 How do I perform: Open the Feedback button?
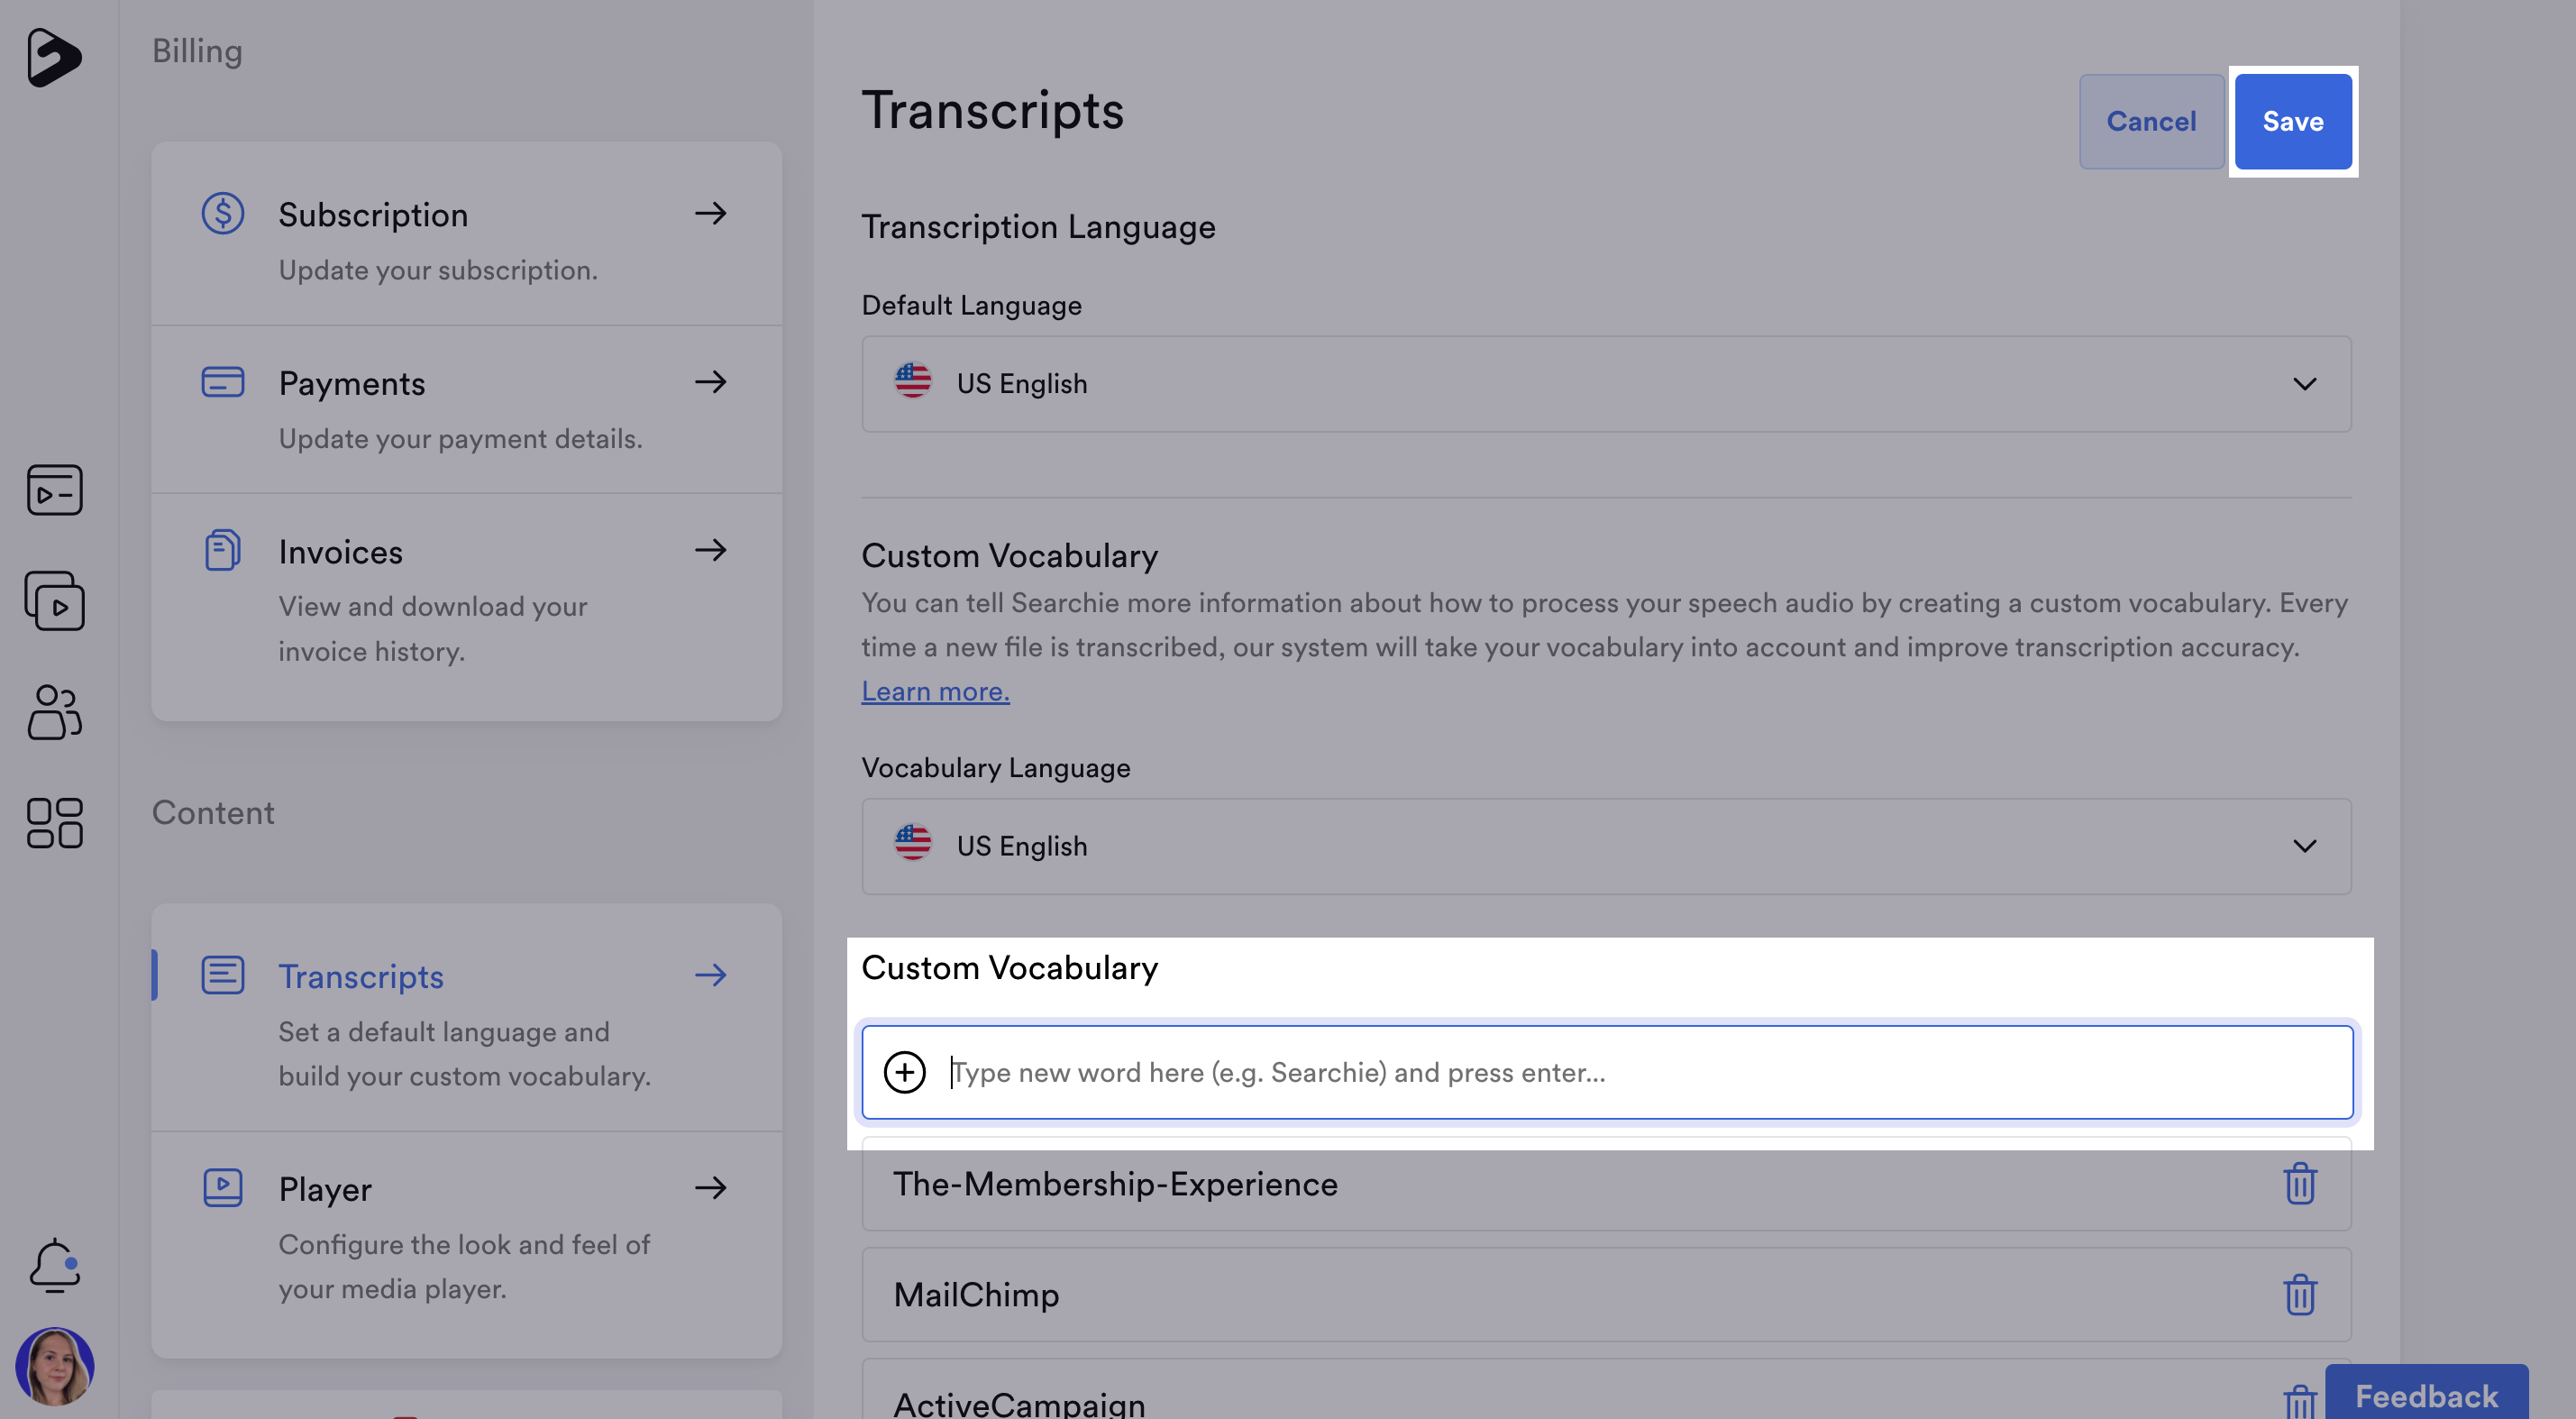click(2426, 1394)
